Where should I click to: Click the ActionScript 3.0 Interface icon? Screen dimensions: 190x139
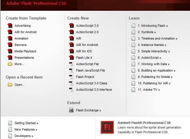71,90
